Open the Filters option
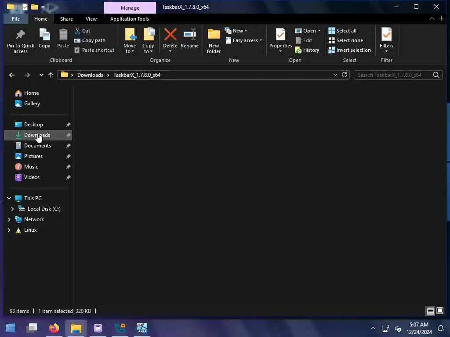Viewport: 450px width, 337px height. tap(386, 40)
